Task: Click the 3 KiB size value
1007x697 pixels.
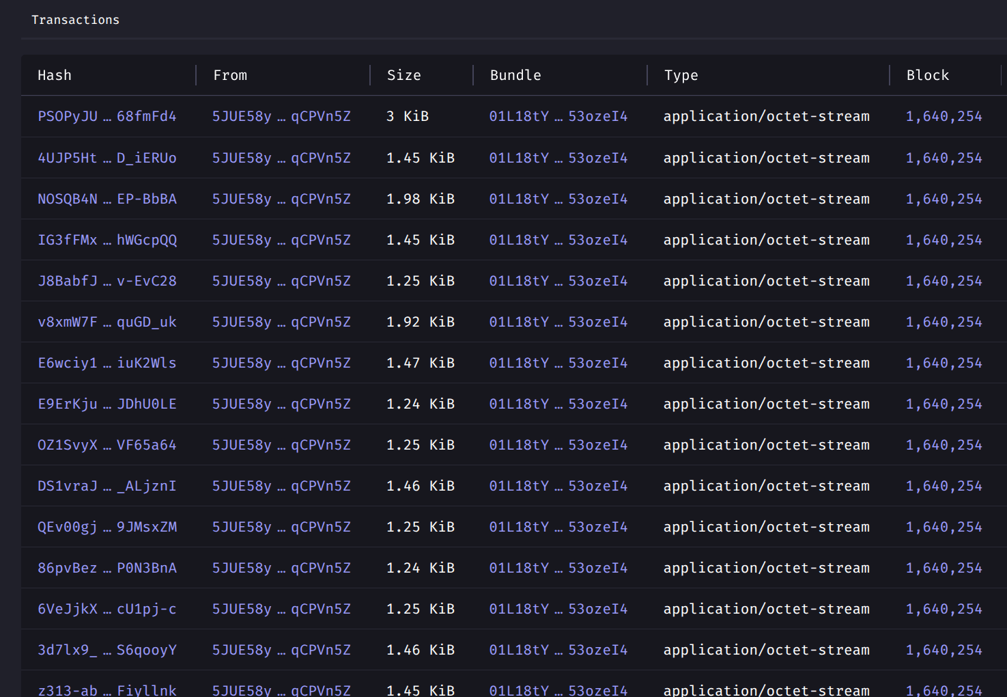Action: 408,116
